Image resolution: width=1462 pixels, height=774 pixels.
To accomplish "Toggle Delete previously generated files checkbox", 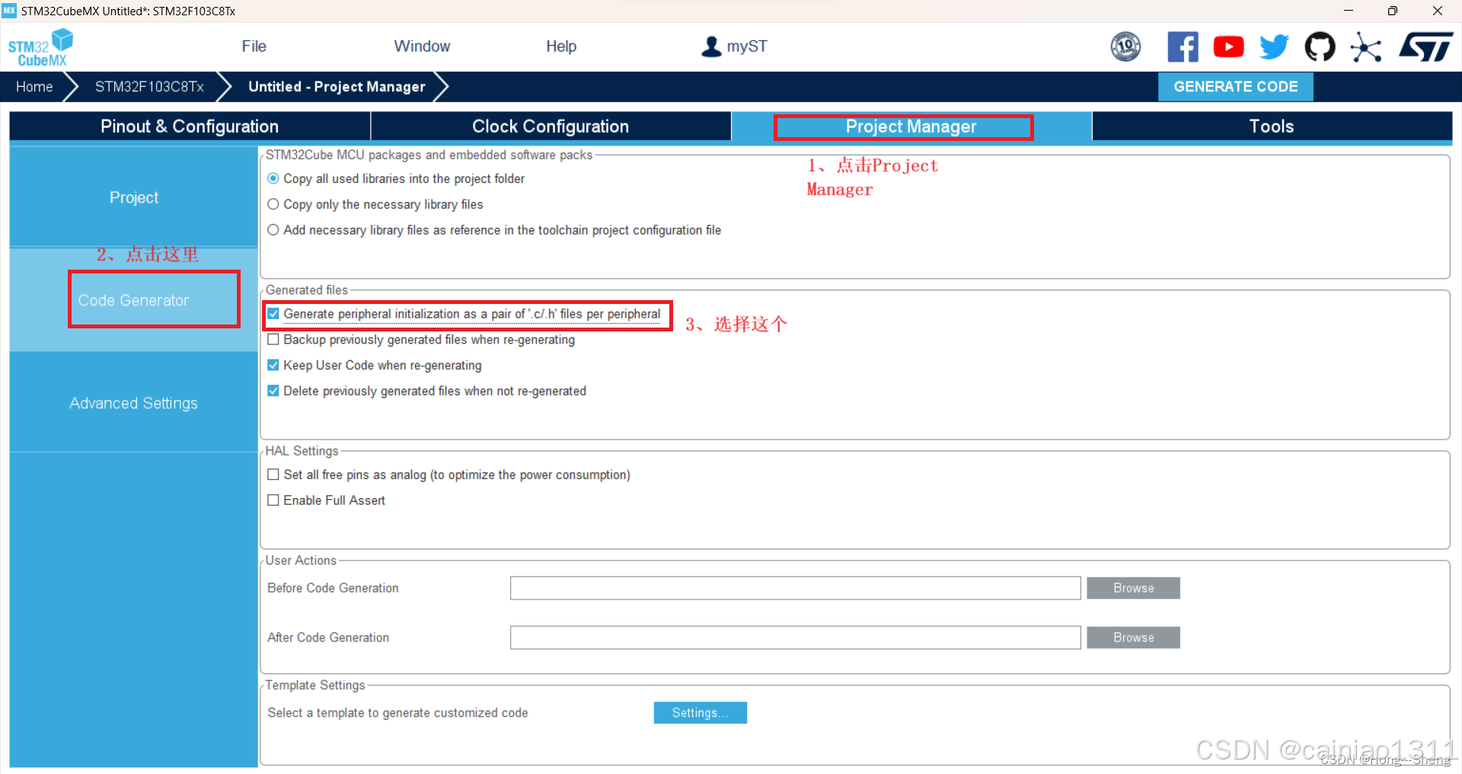I will (273, 391).
